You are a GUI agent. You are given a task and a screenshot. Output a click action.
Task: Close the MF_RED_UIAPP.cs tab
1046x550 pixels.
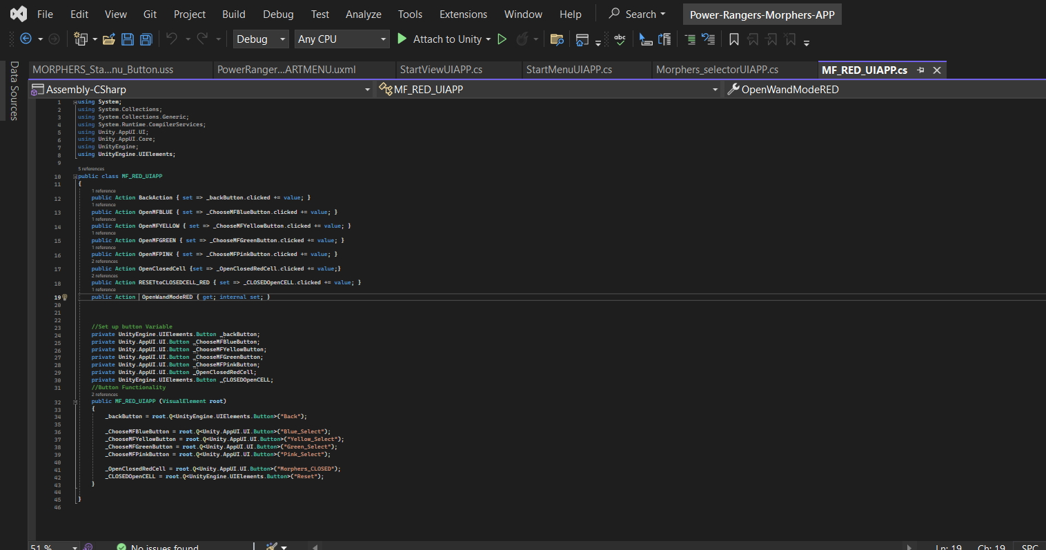(x=937, y=70)
